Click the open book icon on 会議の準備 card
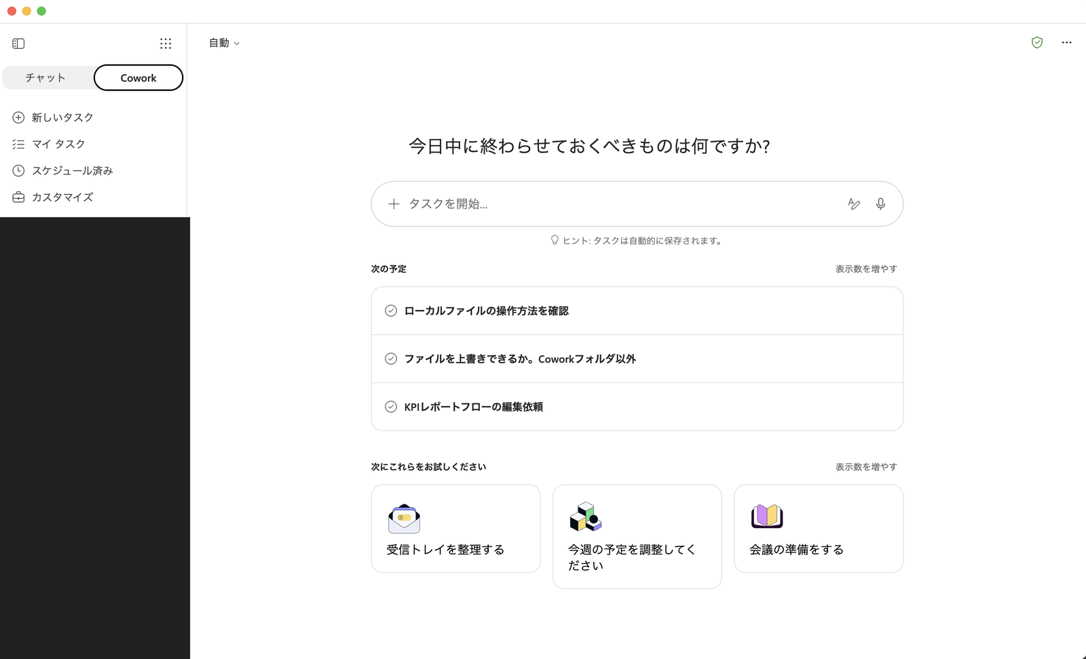This screenshot has height=659, width=1086. [767, 517]
